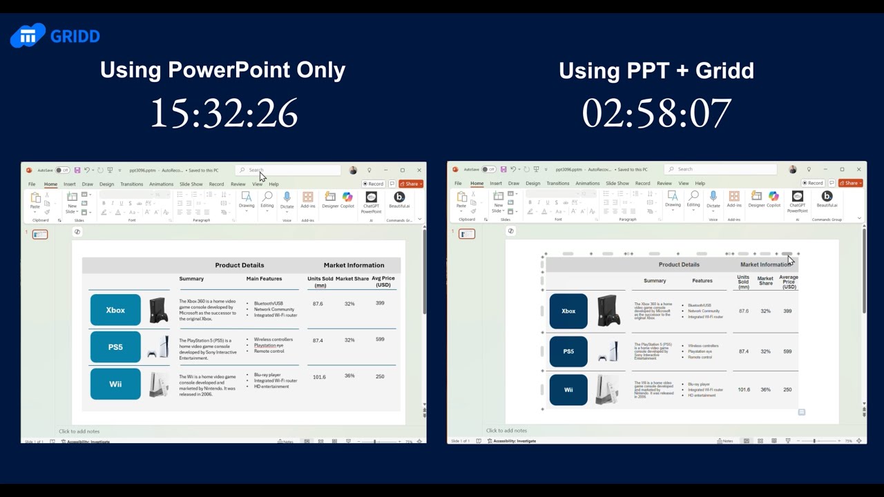Viewport: 884px width, 497px height.
Task: Toggle AutoSave switch in right window
Action: (488, 169)
